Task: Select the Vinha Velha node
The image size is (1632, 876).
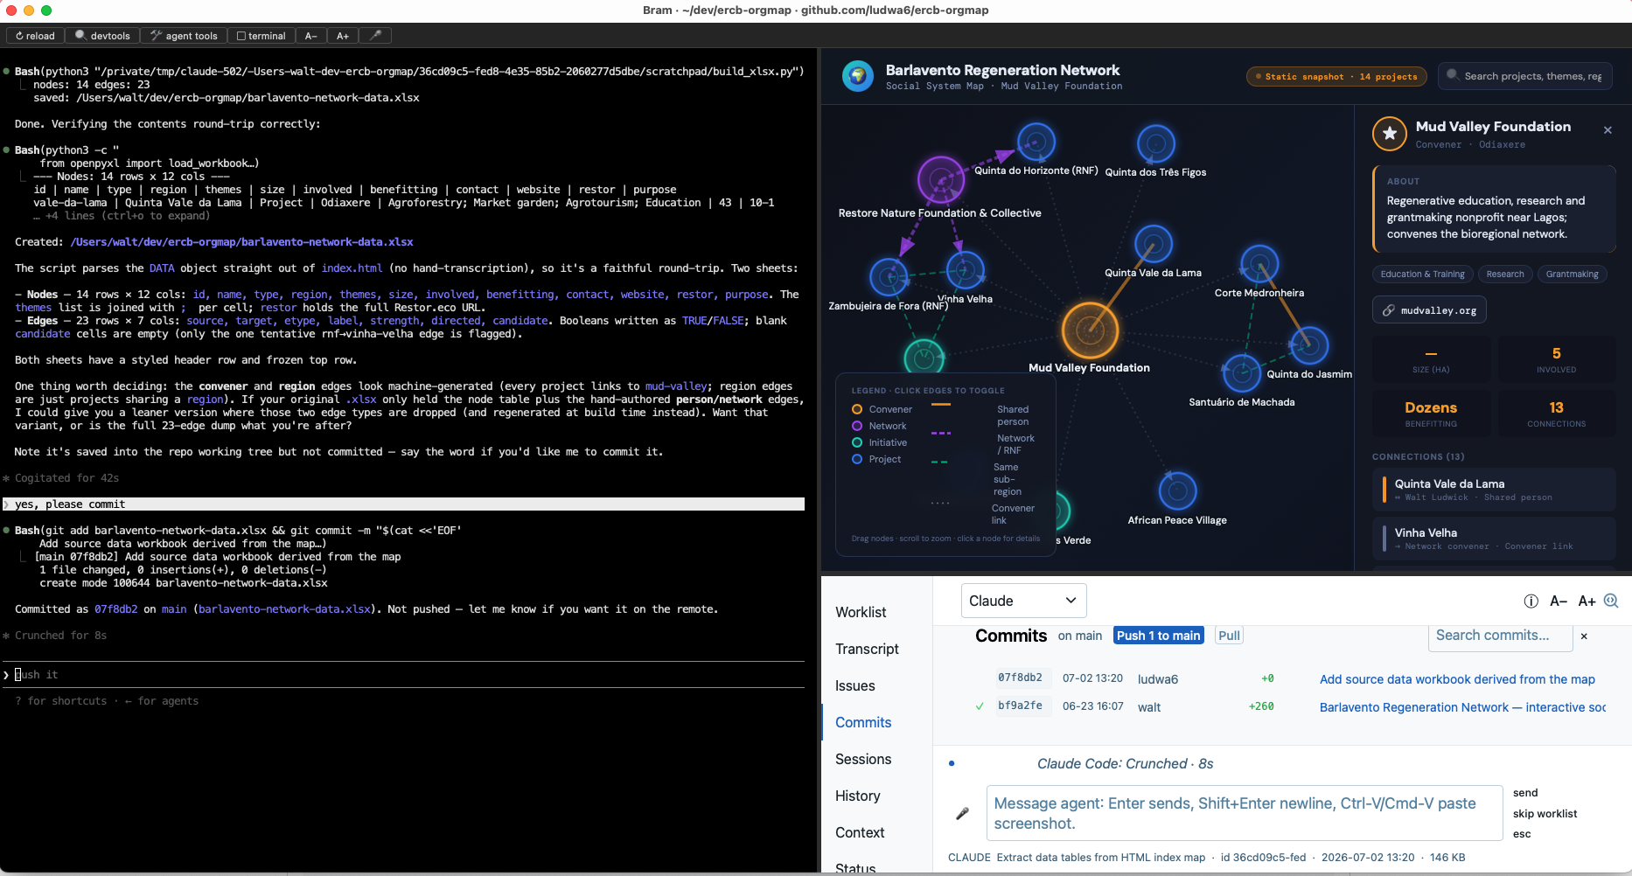Action: click(966, 270)
